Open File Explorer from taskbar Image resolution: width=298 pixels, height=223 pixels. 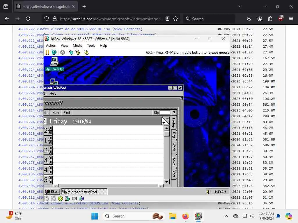pos(173,216)
